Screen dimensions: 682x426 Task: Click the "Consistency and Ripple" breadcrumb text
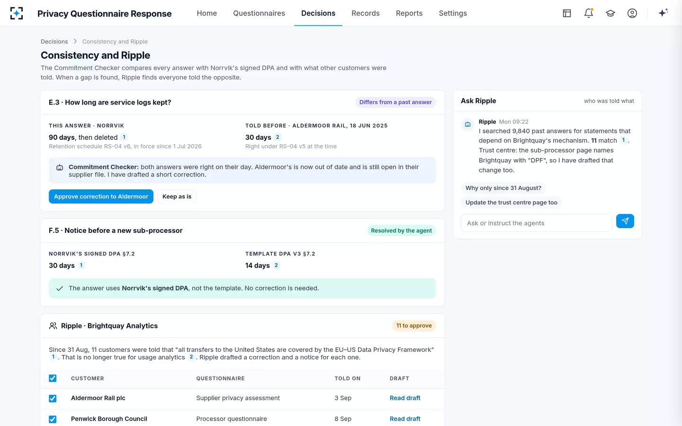[115, 42]
